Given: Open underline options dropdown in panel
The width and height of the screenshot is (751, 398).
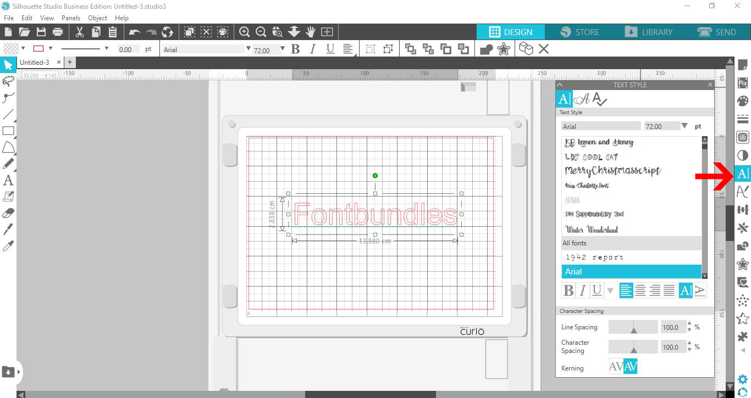Looking at the screenshot, I should click(610, 290).
